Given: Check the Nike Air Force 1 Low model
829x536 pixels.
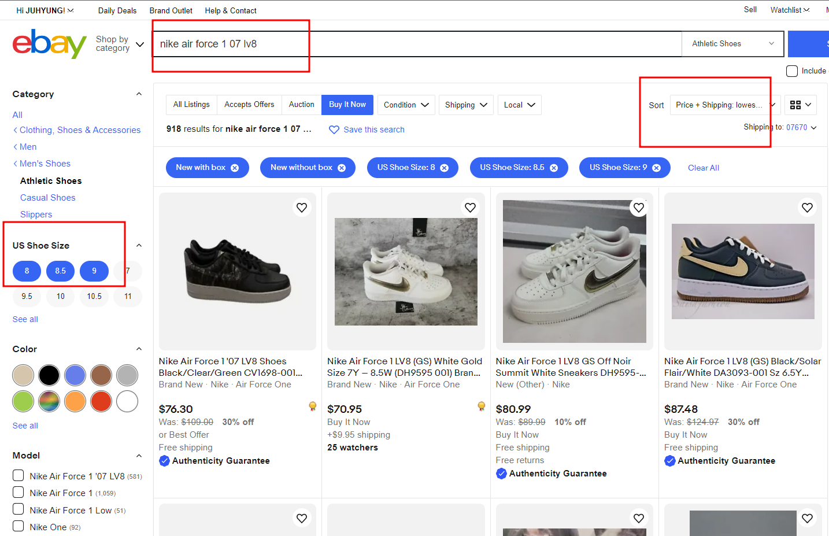Looking at the screenshot, I should pos(18,509).
